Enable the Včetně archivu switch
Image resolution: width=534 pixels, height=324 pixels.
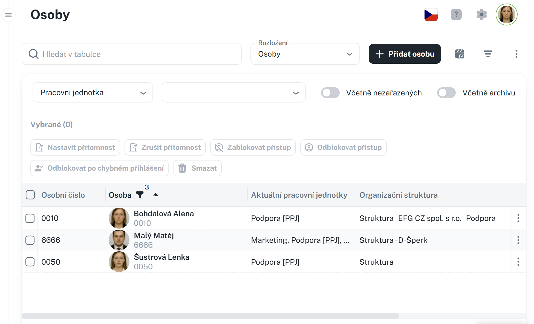point(446,93)
